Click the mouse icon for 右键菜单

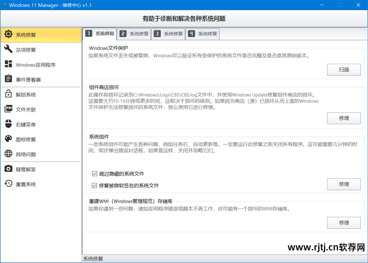[8, 124]
